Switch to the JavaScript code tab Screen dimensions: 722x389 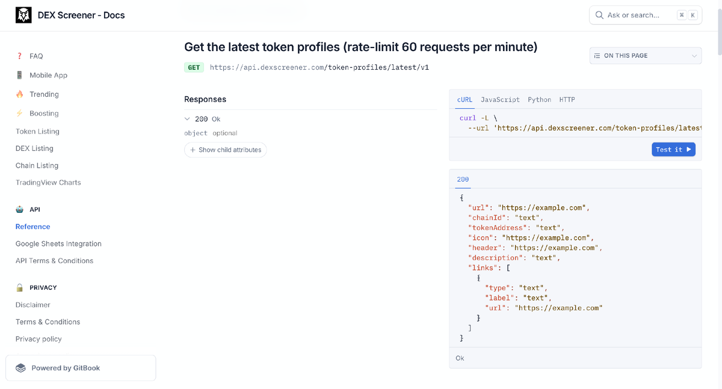click(500, 100)
